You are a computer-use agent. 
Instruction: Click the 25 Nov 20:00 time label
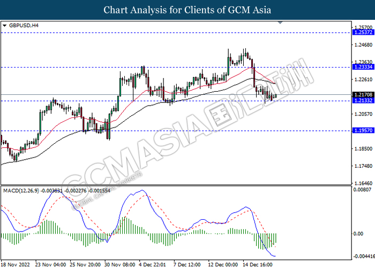85,265
